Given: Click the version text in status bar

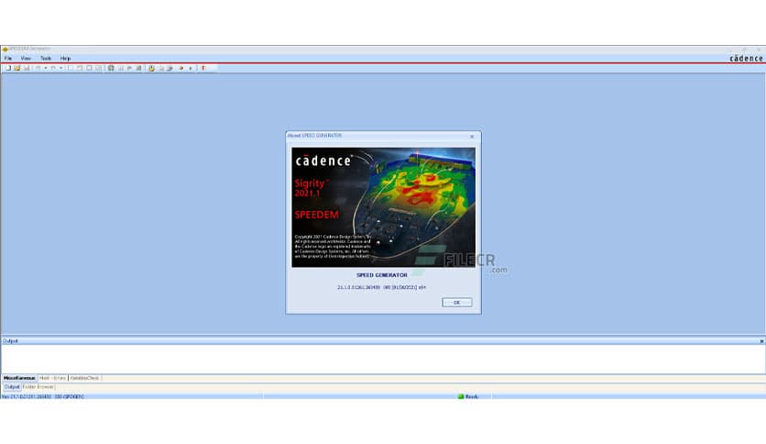Looking at the screenshot, I should click(x=42, y=396).
